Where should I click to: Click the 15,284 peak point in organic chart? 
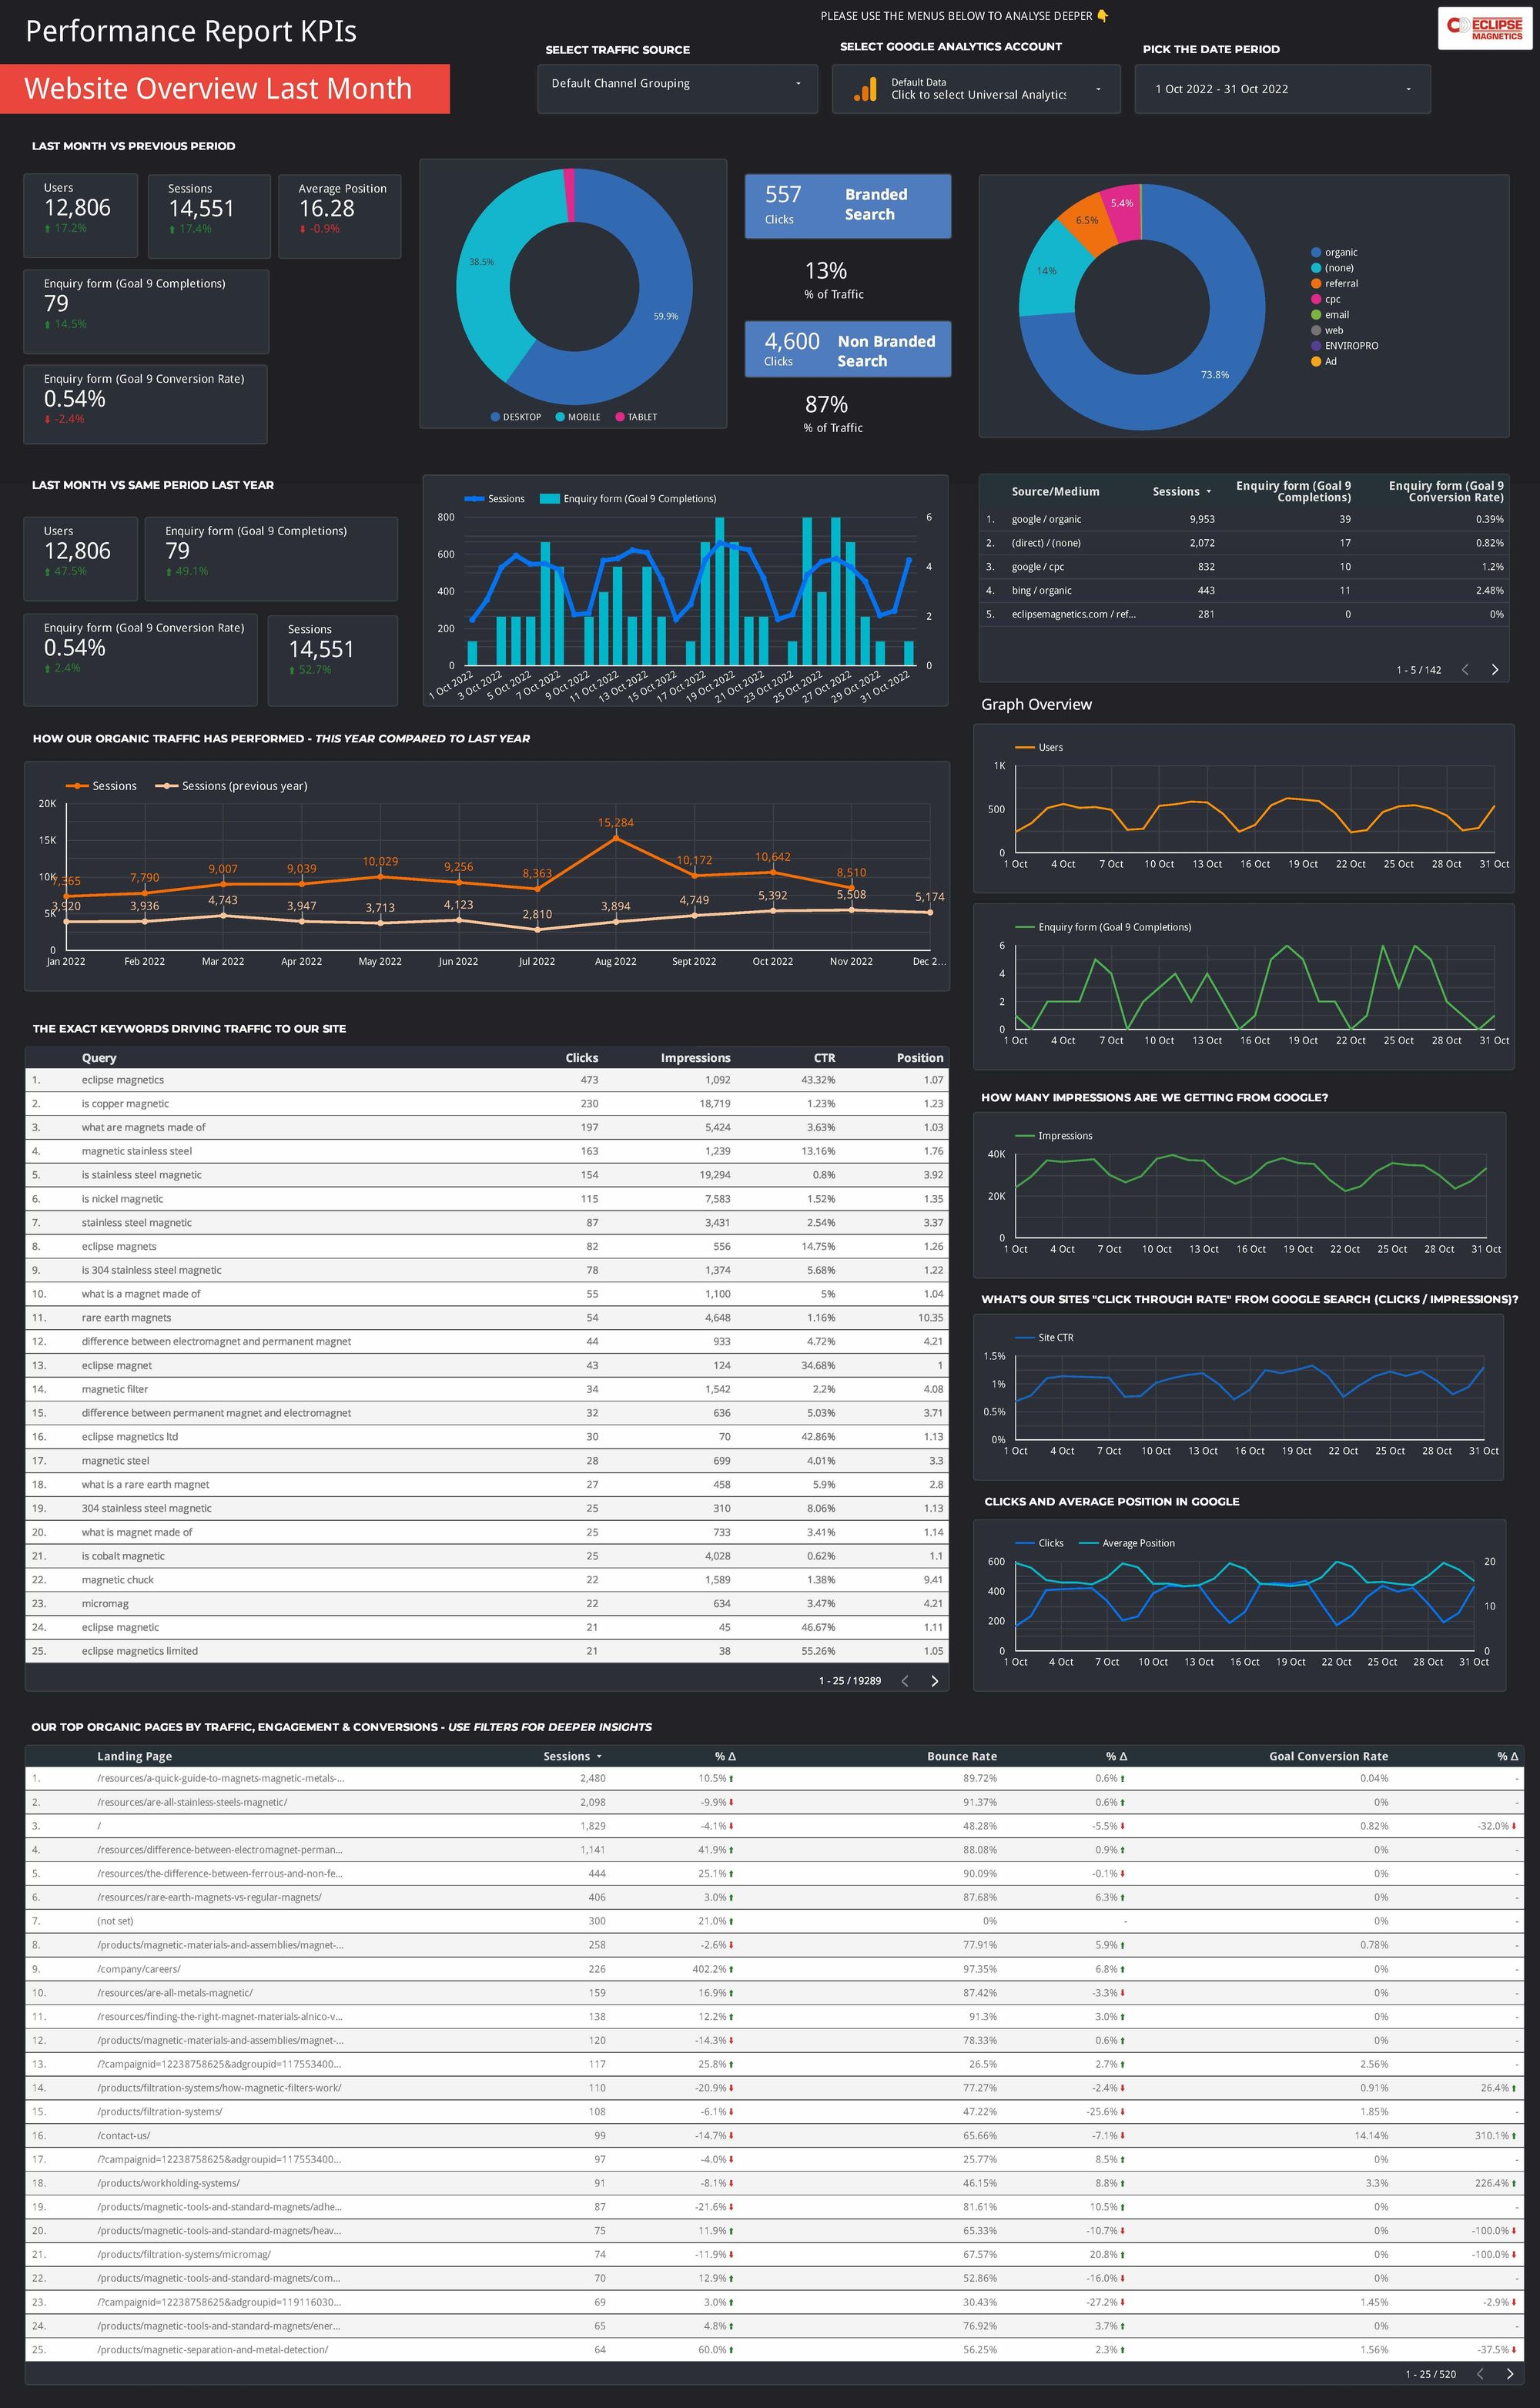(616, 838)
